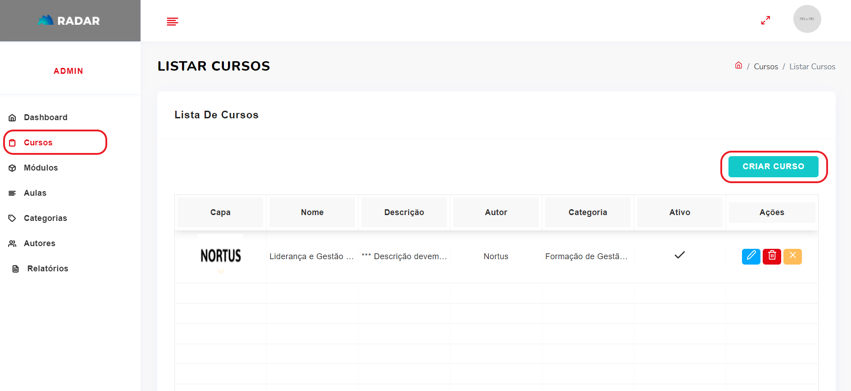Click the RADAR logo
851x391 pixels.
pos(70,21)
